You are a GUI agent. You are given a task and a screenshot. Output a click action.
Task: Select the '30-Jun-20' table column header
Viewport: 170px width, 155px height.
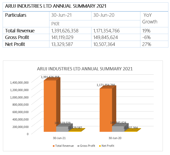coord(116,16)
